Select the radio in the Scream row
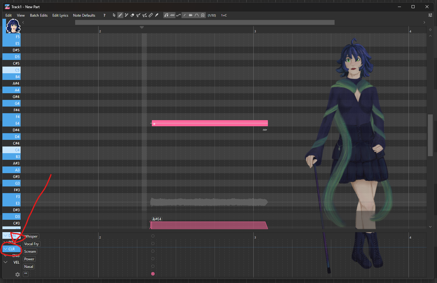The image size is (437, 283). [x=153, y=251]
